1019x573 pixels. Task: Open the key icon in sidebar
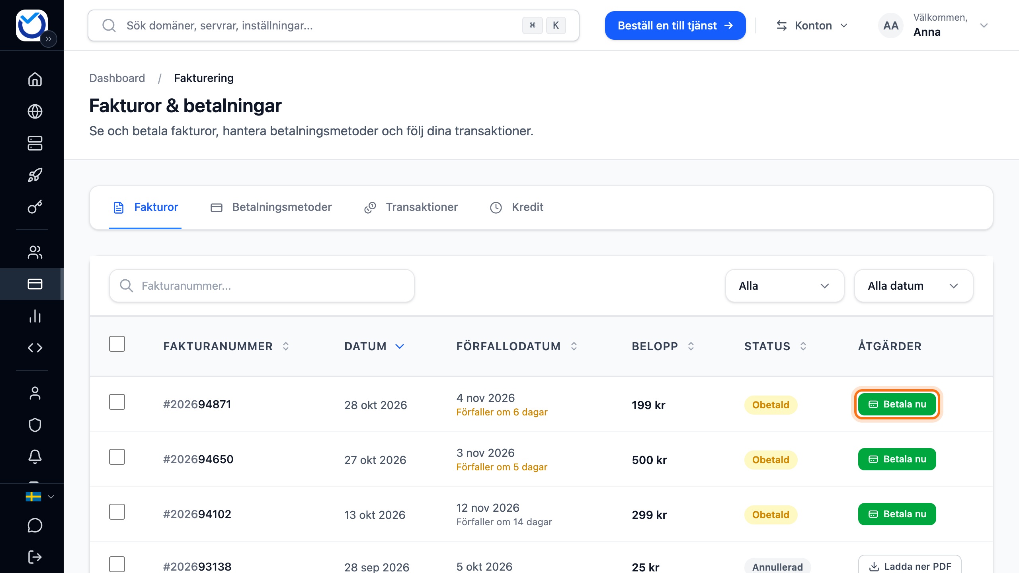[x=35, y=207]
